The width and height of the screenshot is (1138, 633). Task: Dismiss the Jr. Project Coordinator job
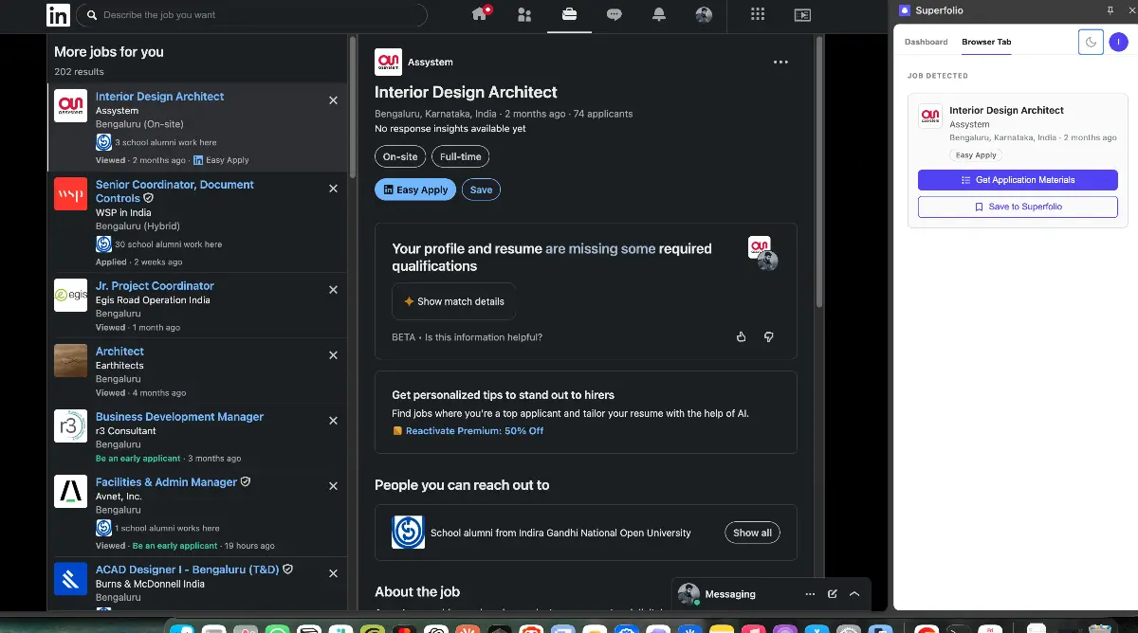(333, 290)
